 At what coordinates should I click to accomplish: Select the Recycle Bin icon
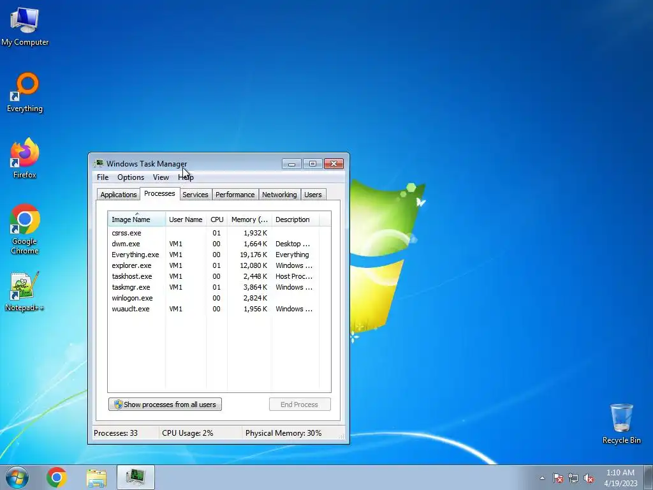click(x=621, y=424)
